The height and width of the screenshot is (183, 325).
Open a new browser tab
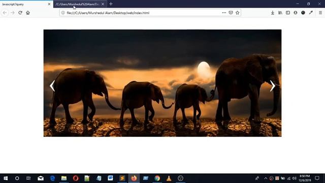[x=111, y=4]
